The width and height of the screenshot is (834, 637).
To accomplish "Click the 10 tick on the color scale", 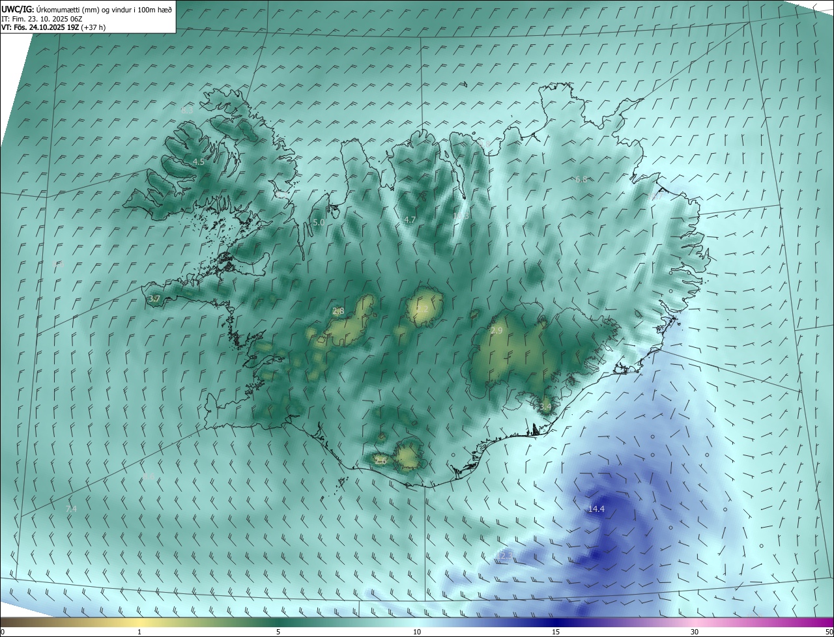I will (x=417, y=632).
